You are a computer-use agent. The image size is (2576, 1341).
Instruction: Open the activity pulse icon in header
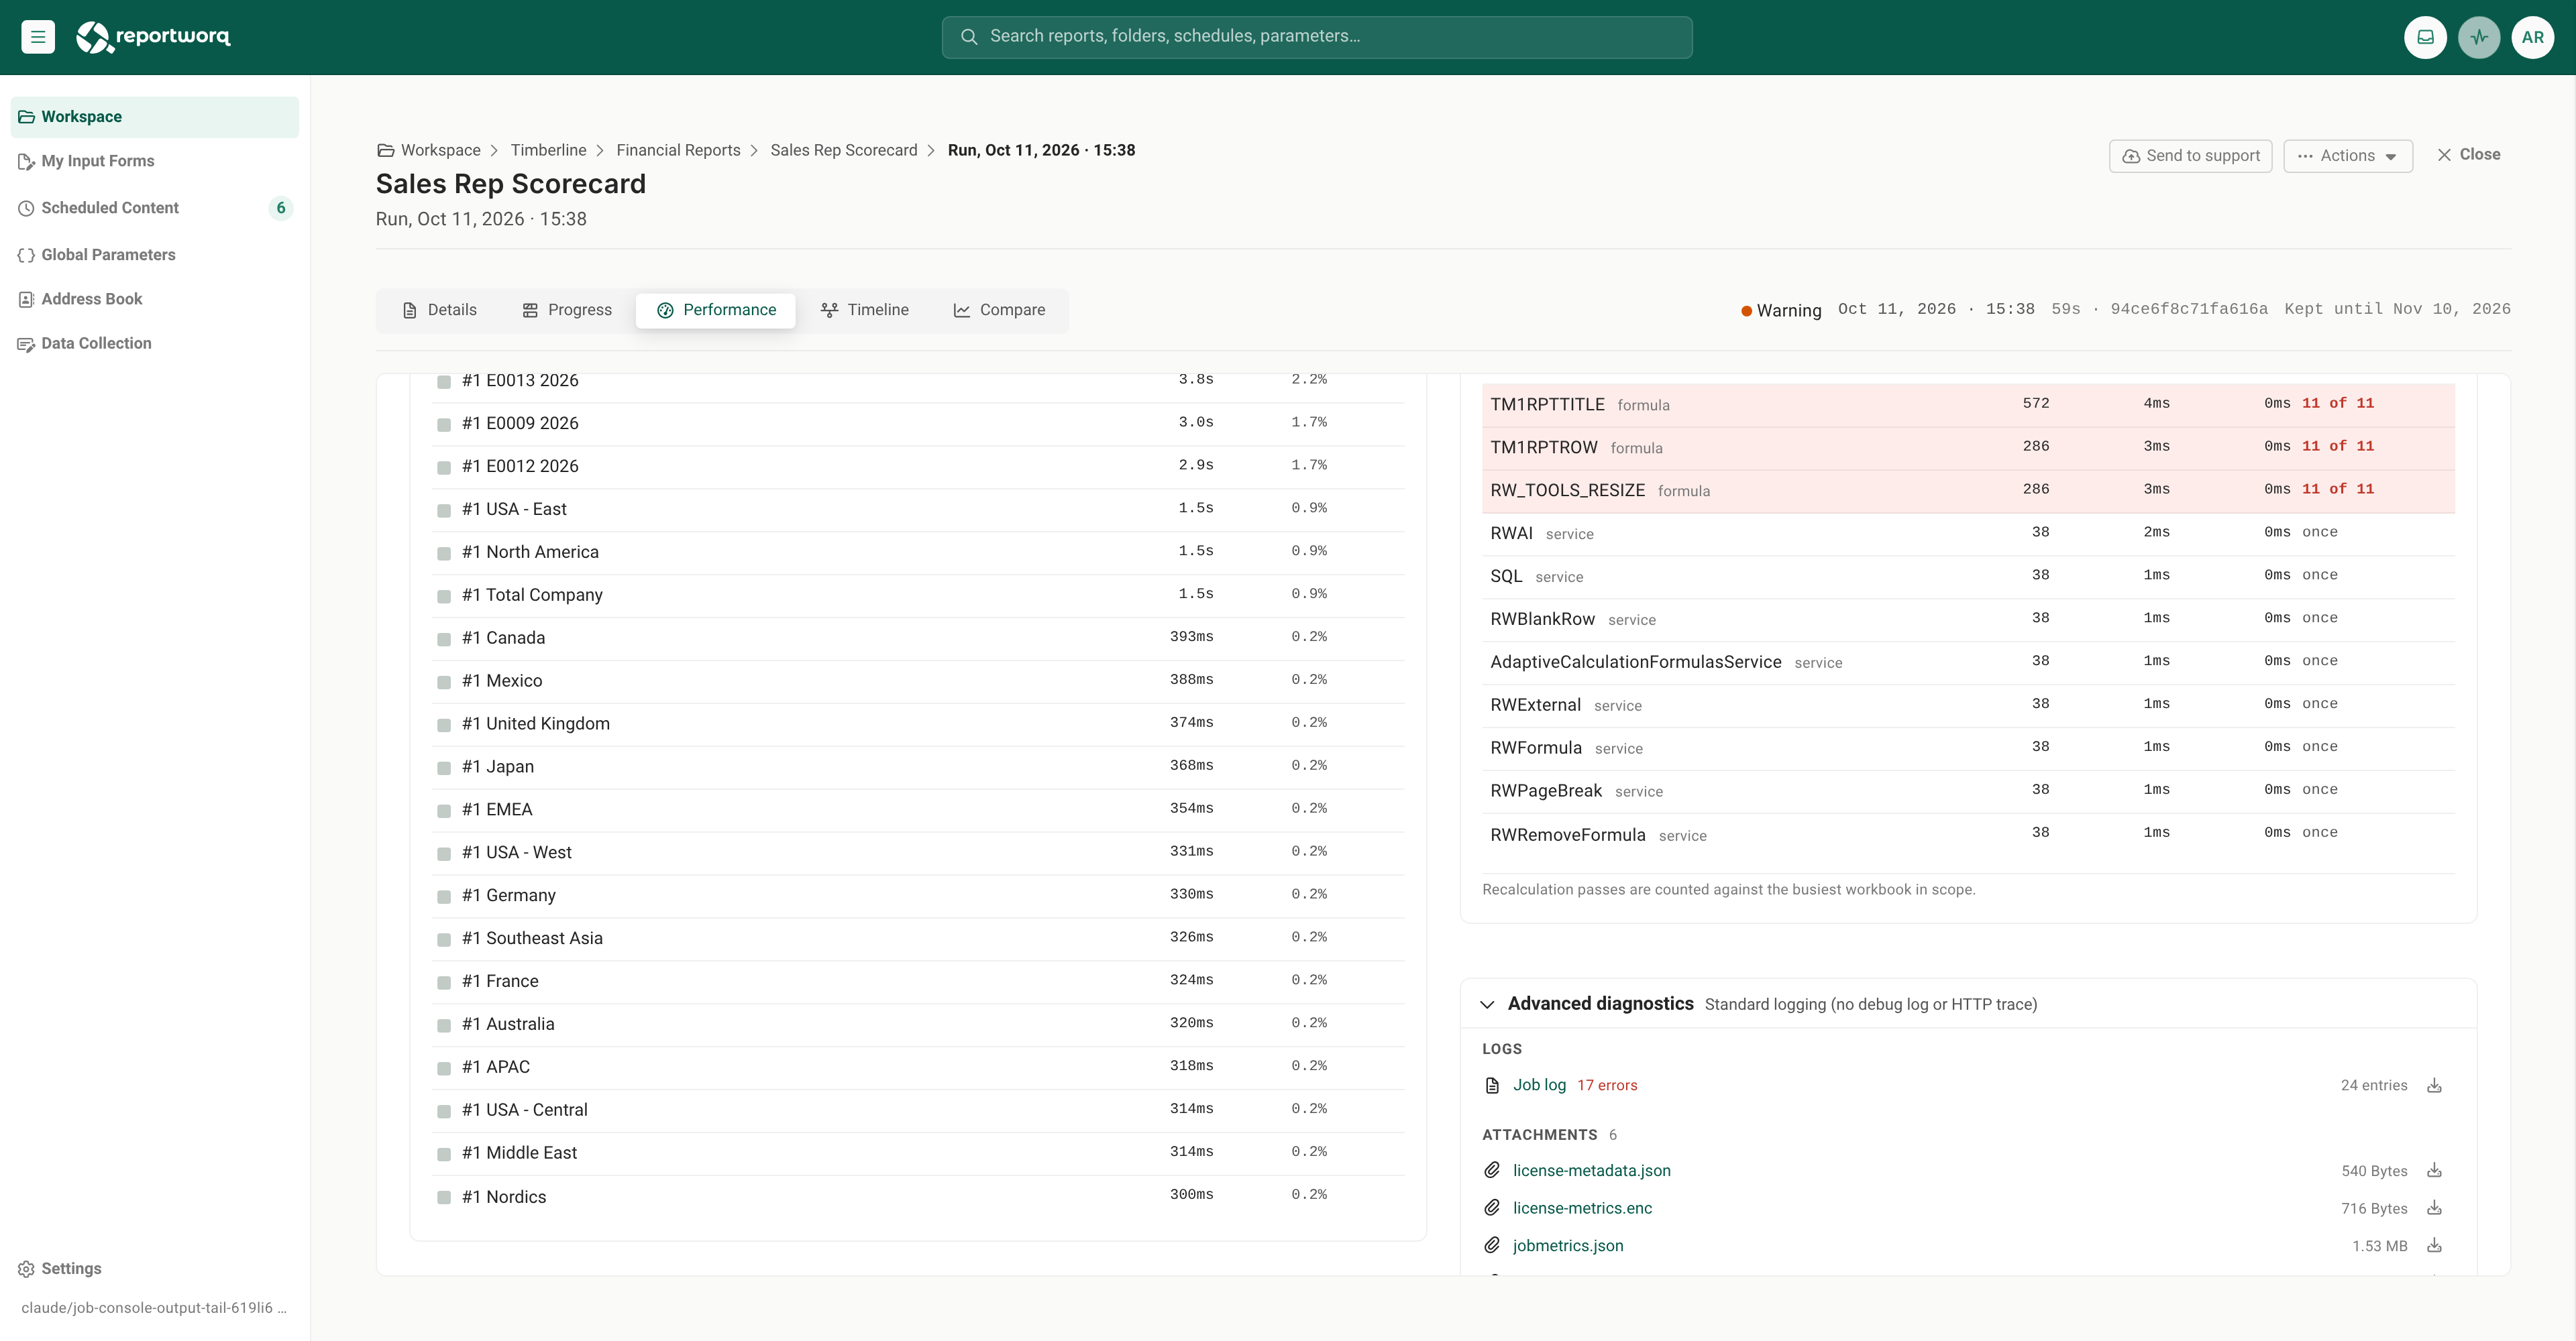pos(2479,37)
